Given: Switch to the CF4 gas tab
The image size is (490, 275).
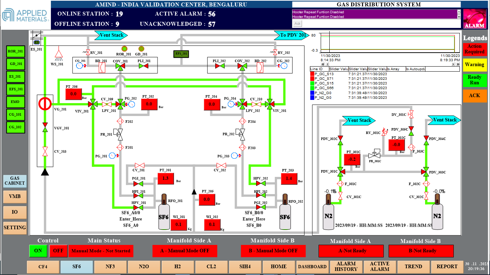Looking at the screenshot, I should [43, 267].
